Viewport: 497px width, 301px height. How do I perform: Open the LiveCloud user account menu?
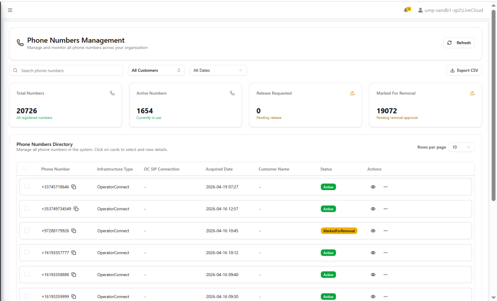tap(449, 10)
